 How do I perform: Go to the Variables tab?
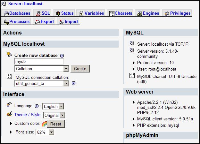(x=91, y=13)
